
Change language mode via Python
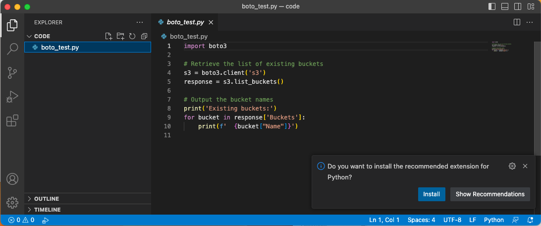[x=494, y=220]
